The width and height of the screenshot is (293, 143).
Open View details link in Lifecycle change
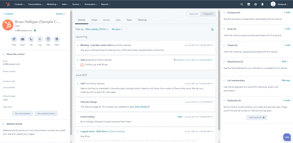coord(141,107)
